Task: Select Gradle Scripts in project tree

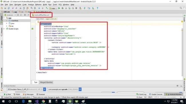Action: [12, 29]
